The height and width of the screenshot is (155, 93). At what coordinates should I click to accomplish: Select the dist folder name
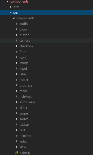tap(16, 7)
